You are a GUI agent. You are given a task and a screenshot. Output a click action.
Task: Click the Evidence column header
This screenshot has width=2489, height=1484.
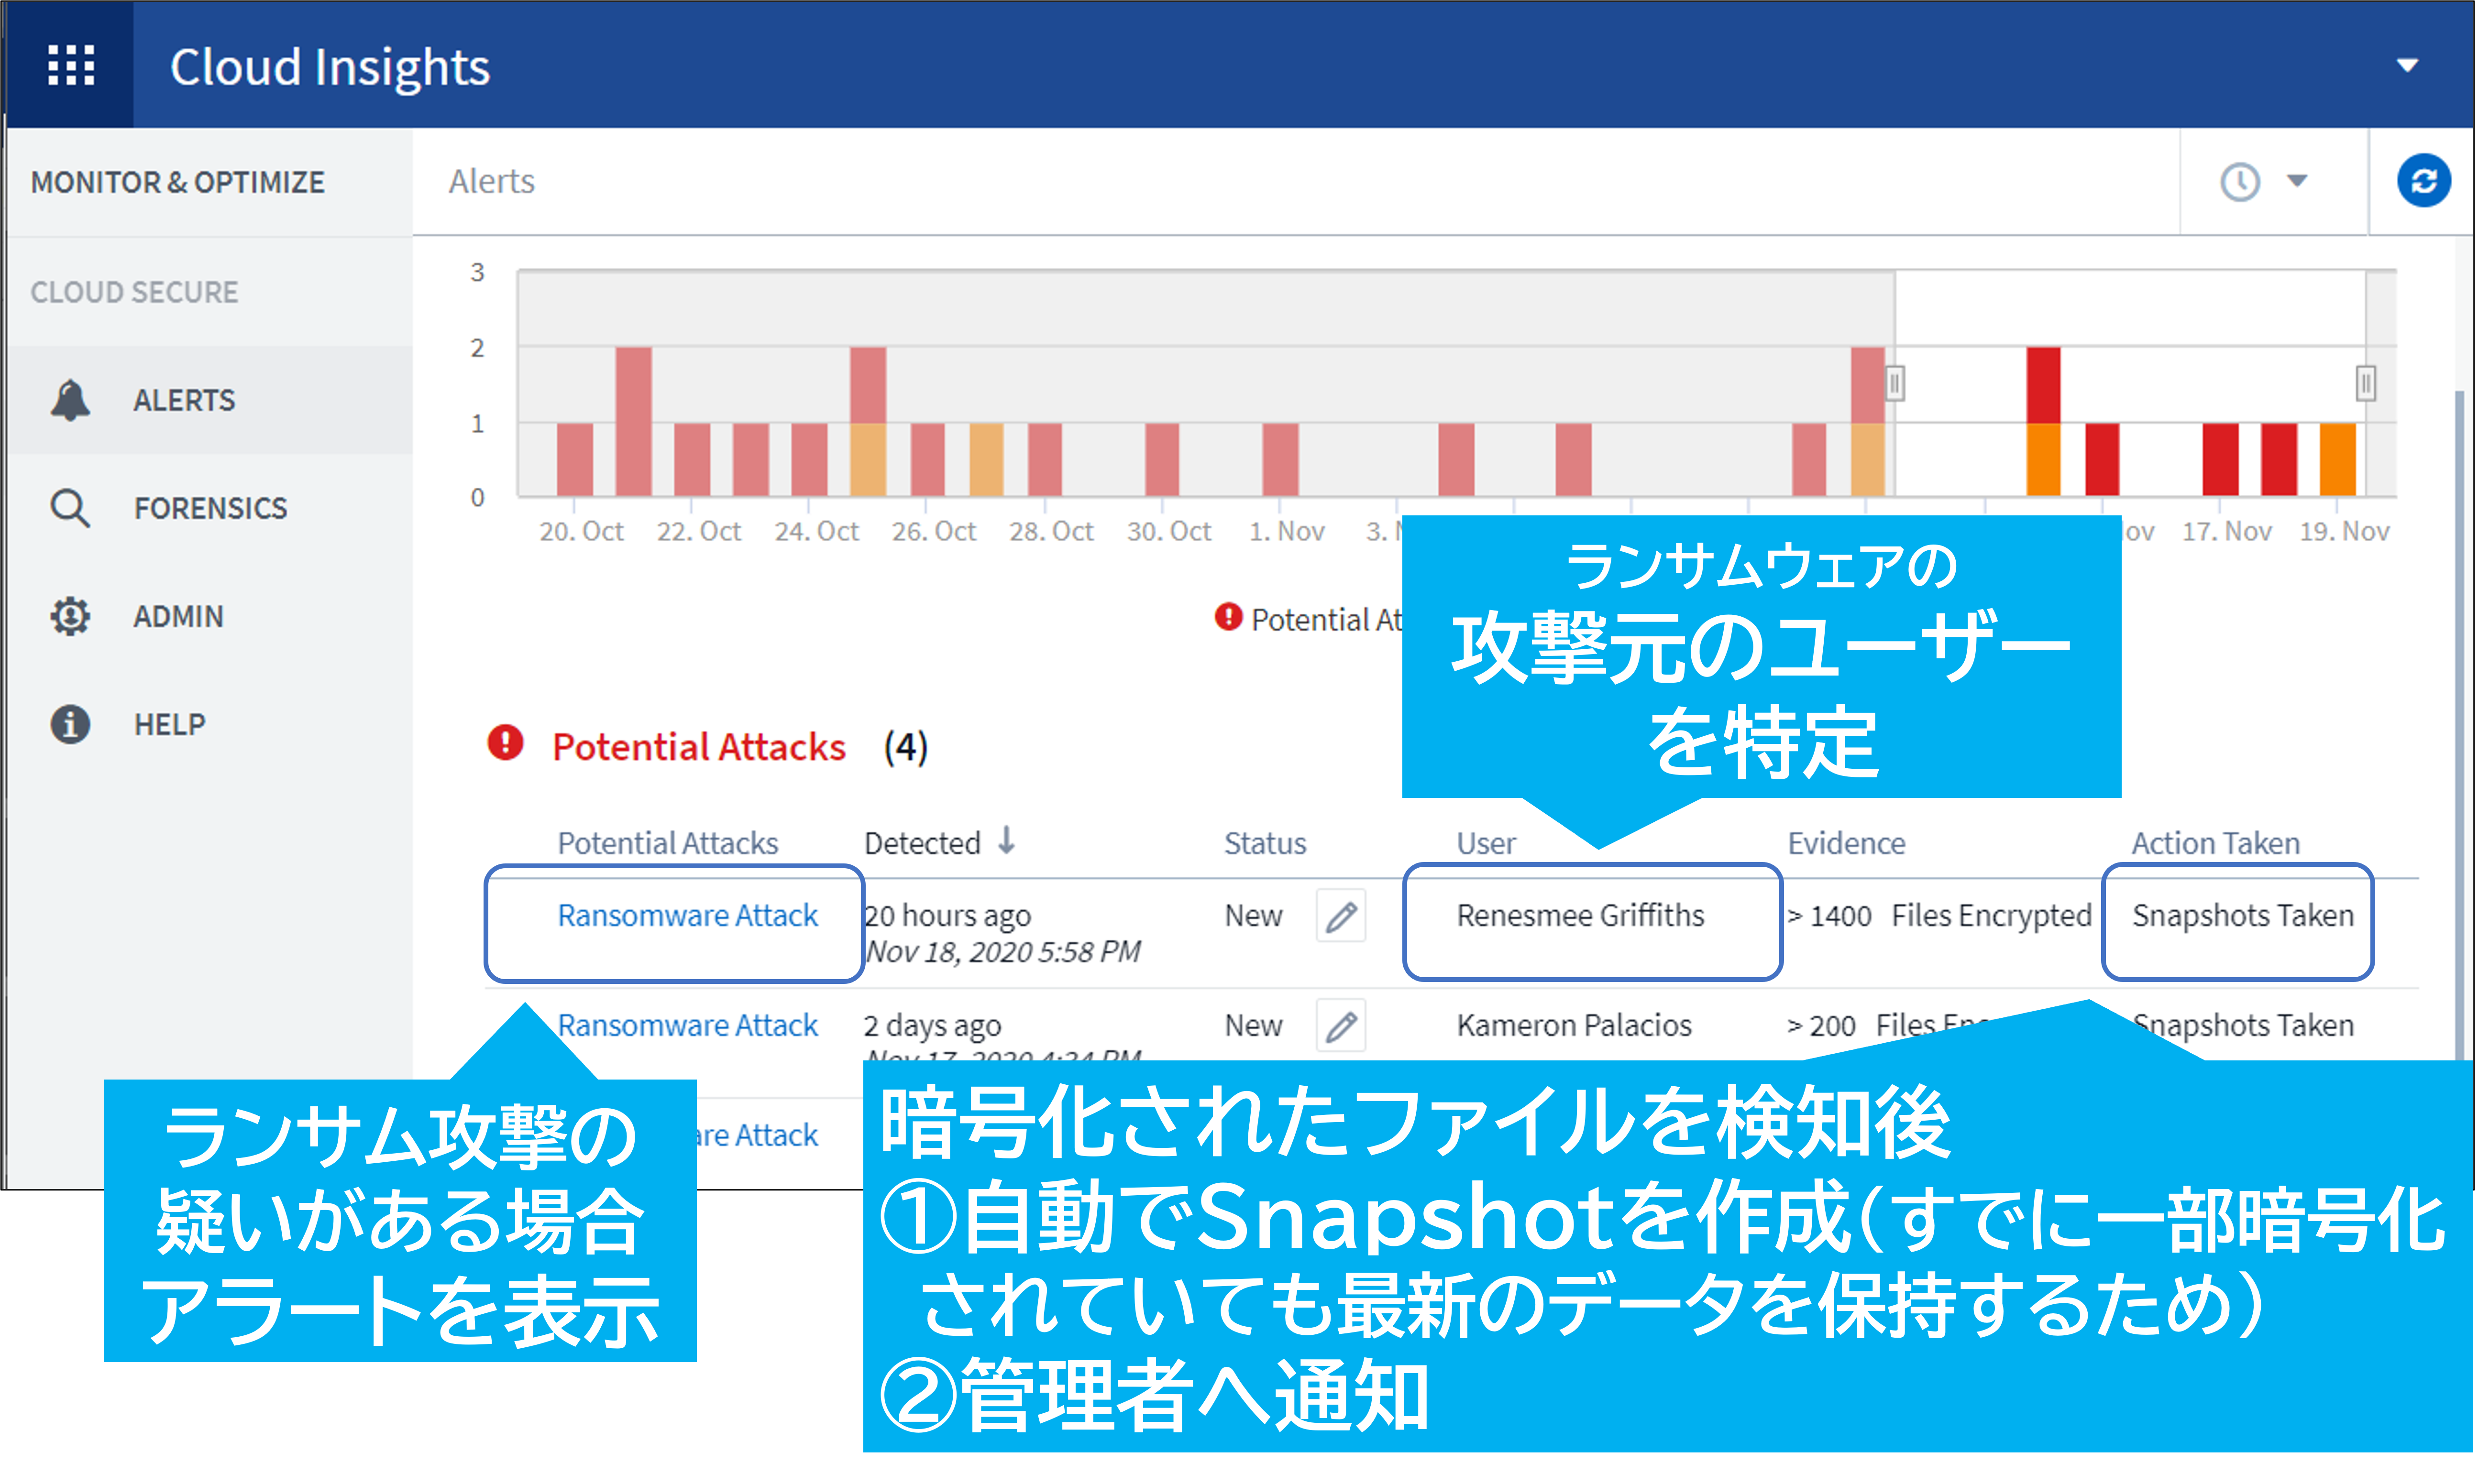1846,843
